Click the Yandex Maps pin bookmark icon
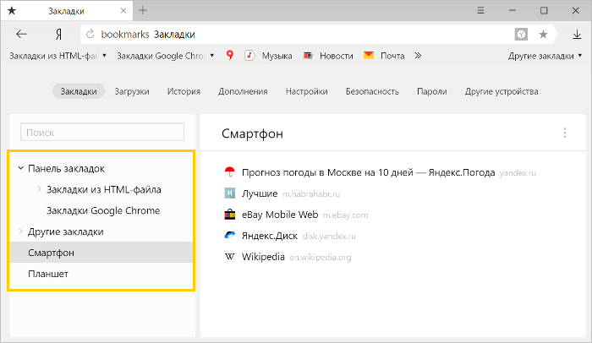The width and height of the screenshot is (592, 343). click(x=229, y=56)
